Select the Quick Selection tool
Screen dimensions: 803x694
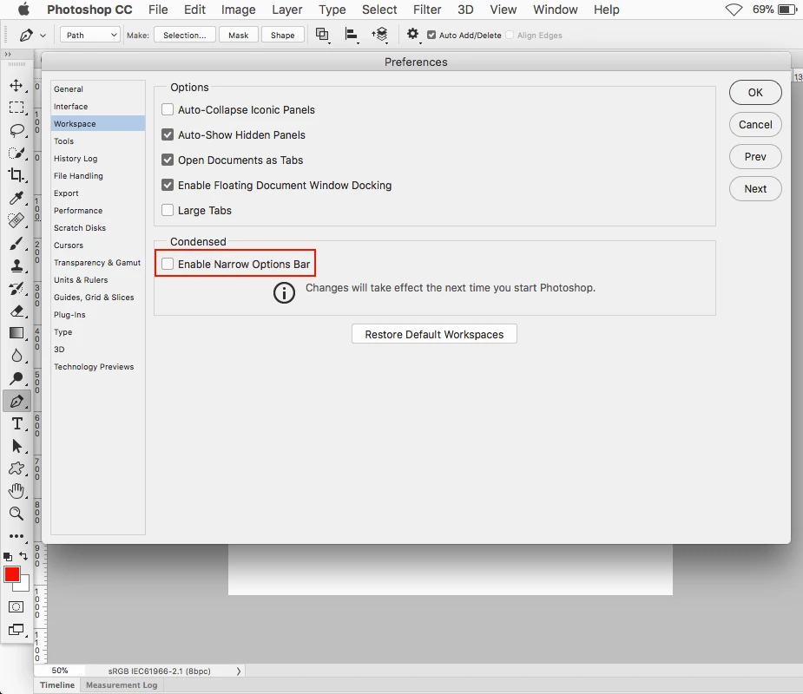point(16,153)
